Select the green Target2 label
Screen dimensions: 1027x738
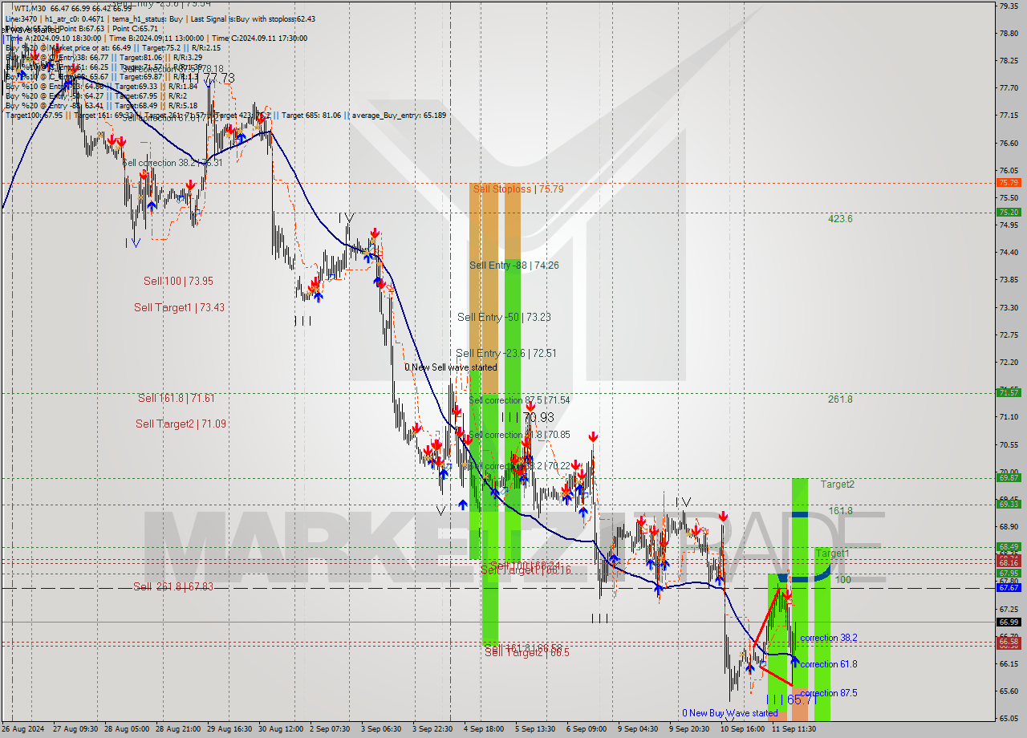tap(837, 484)
